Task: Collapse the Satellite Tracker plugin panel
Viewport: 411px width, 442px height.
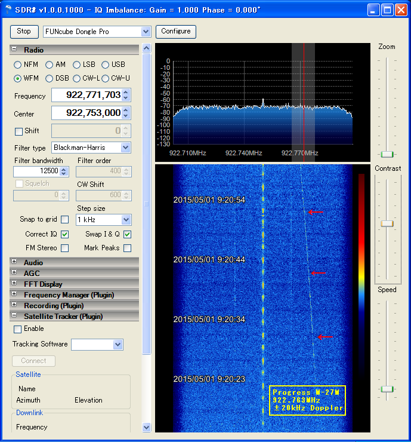Action: [x=14, y=317]
